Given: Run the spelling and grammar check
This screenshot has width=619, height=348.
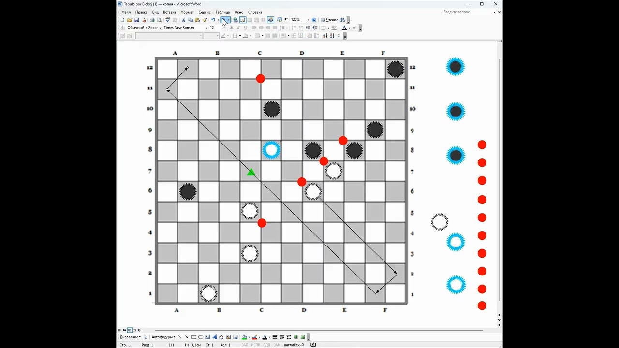Looking at the screenshot, I should click(168, 20).
